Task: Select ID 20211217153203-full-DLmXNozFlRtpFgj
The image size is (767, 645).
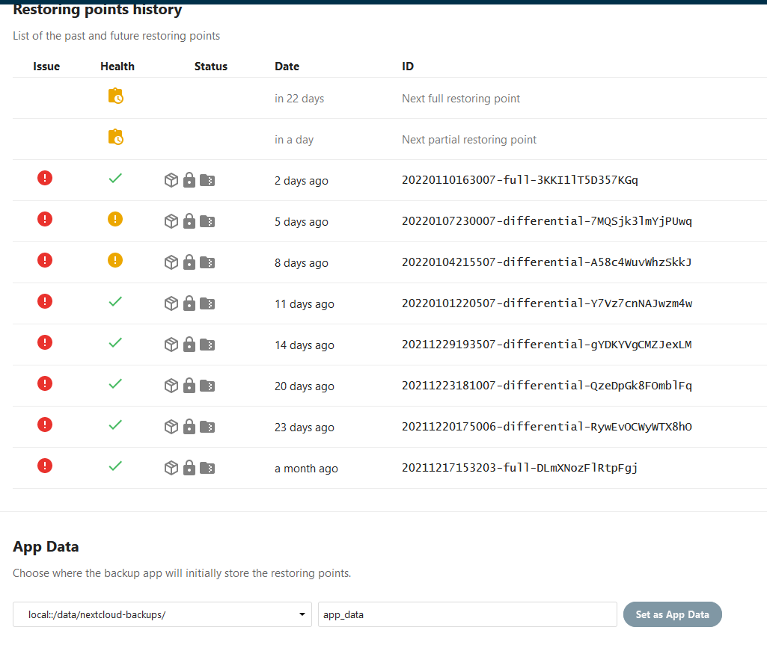Action: pyautogui.click(x=520, y=468)
